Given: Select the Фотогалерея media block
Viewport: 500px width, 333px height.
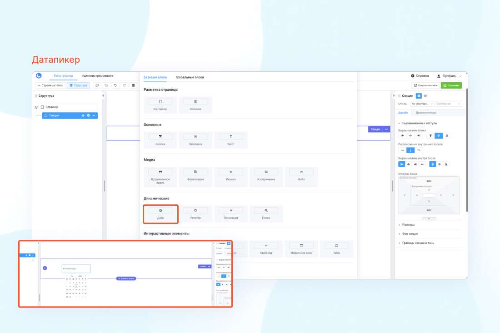Looking at the screenshot, I should [x=195, y=175].
